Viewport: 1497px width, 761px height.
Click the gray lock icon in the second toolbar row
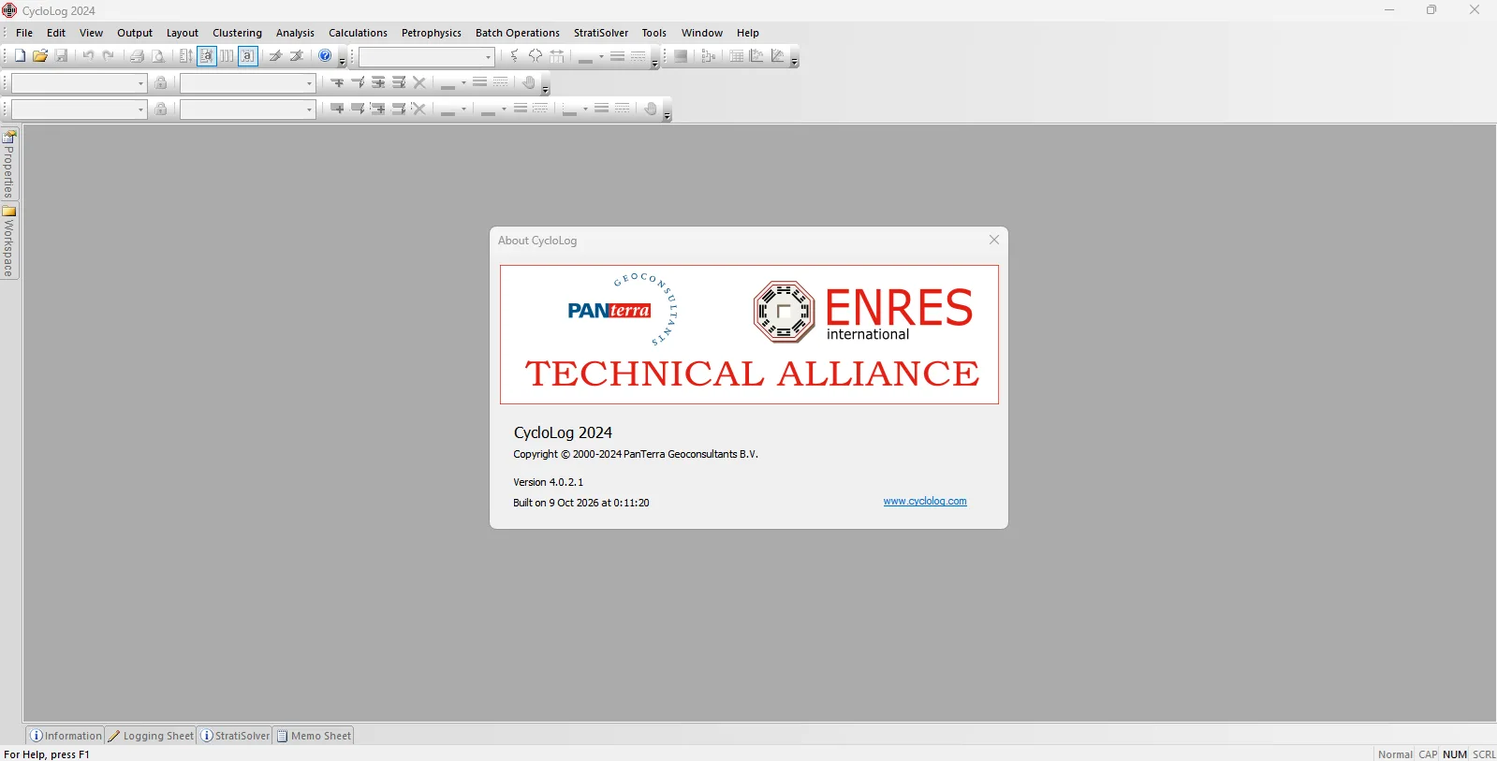[161, 83]
